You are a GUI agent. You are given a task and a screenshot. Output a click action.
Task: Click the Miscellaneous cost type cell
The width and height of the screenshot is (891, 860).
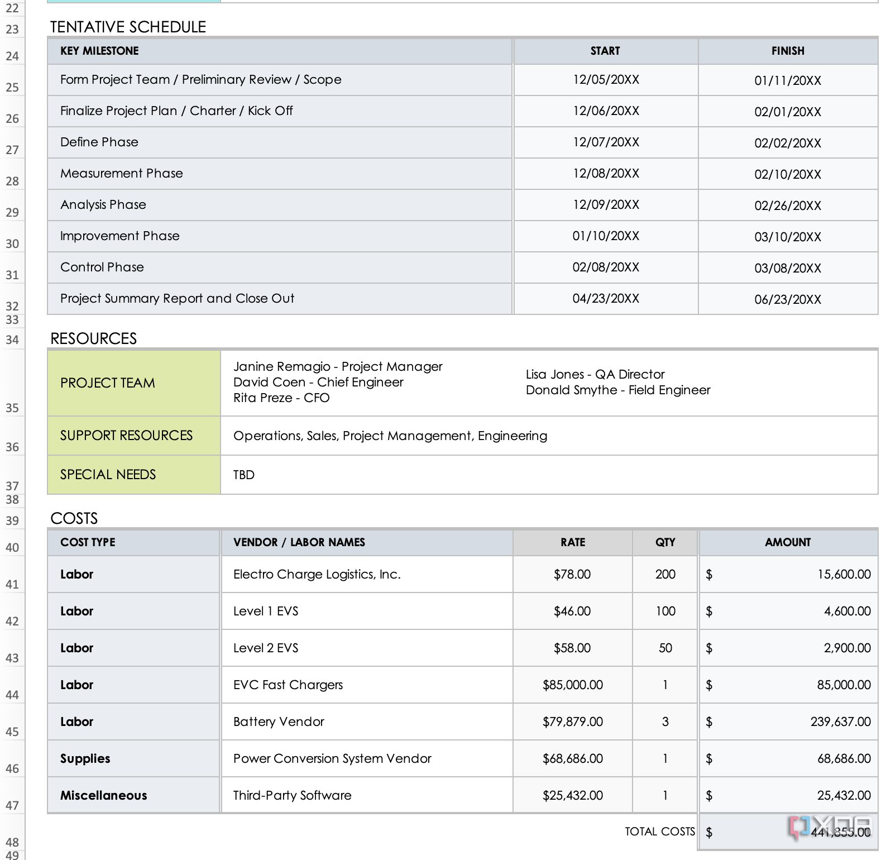[x=133, y=795]
